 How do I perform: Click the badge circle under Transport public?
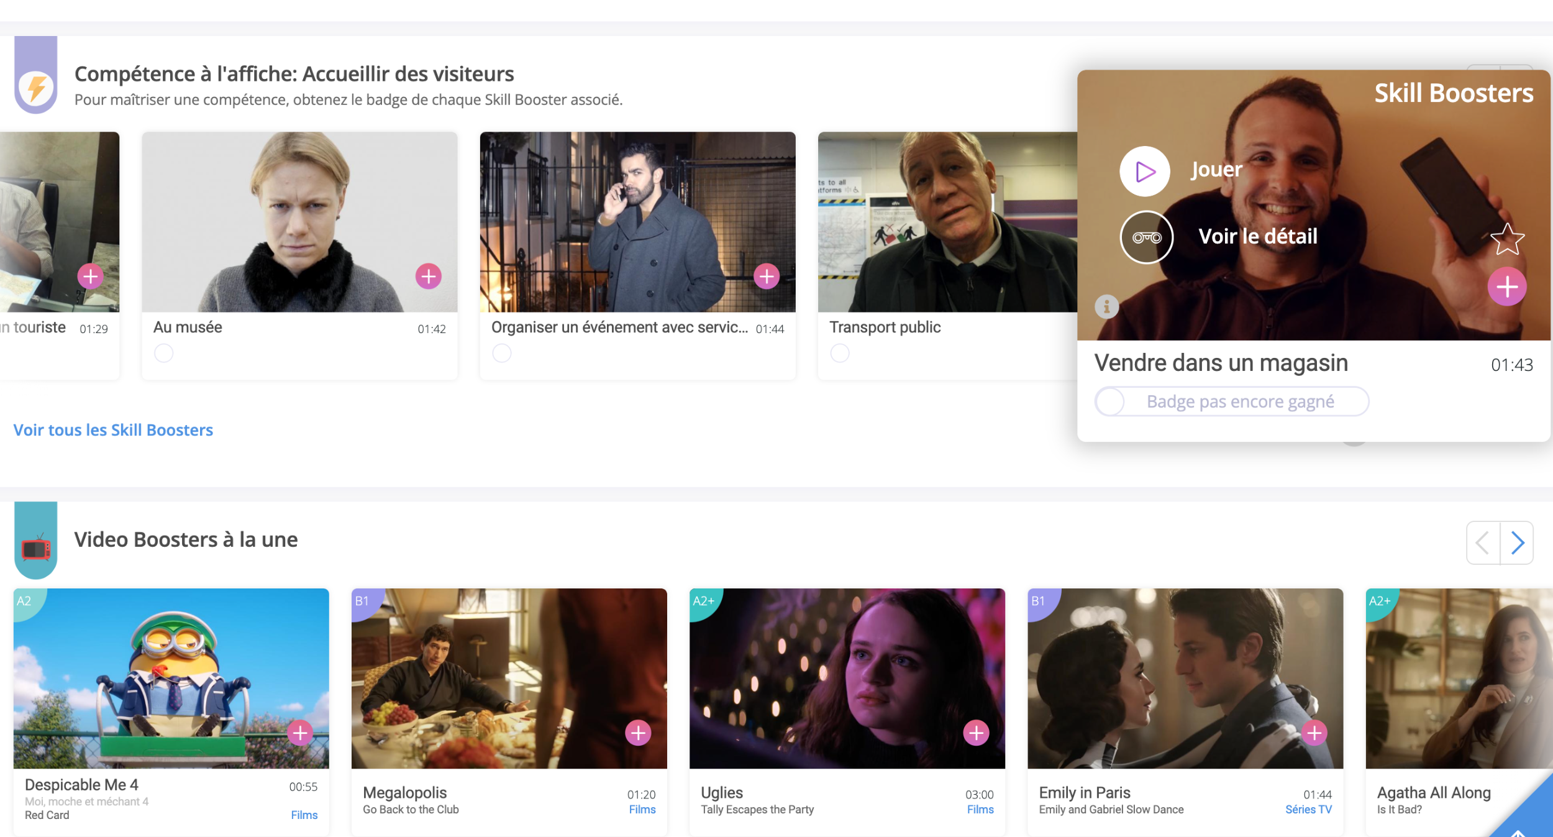tap(840, 353)
